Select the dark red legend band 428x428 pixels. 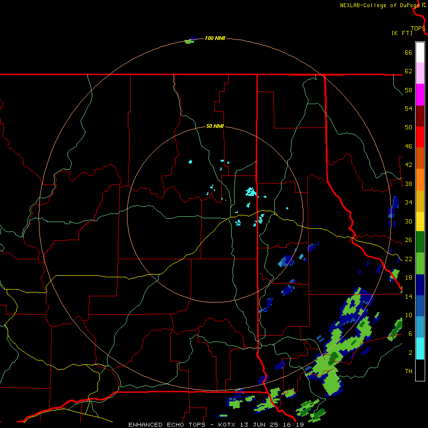tap(420, 116)
